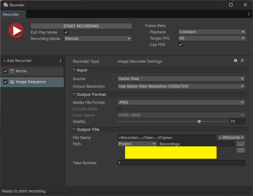Open the Media File Format dropdown
This screenshot has height=196, width=253.
181,102
